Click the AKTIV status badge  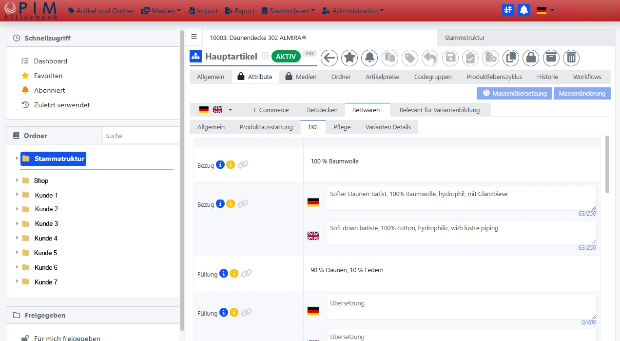click(286, 56)
